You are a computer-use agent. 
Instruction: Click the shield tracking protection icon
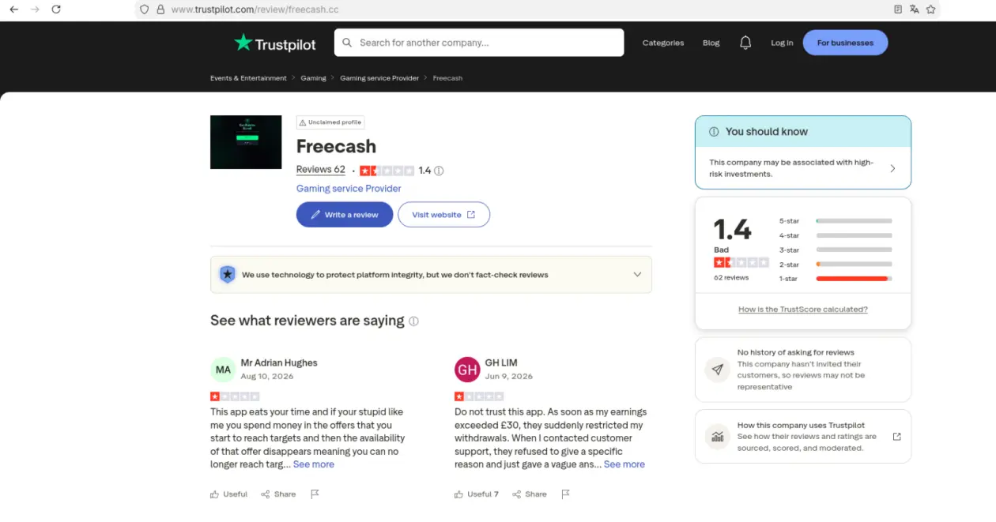point(144,9)
